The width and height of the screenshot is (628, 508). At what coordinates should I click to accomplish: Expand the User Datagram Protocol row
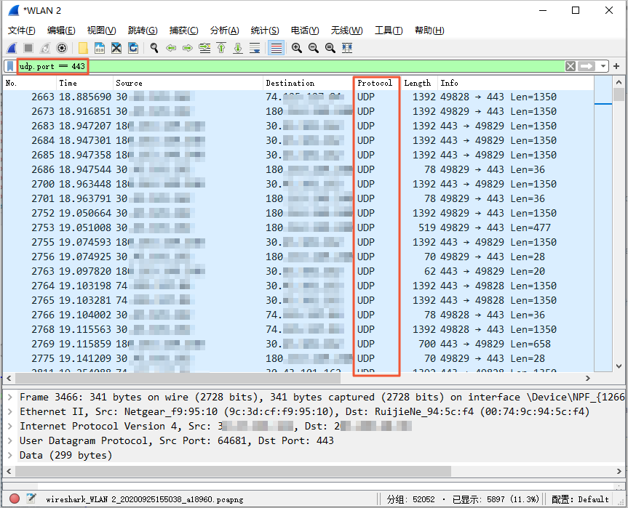point(10,441)
